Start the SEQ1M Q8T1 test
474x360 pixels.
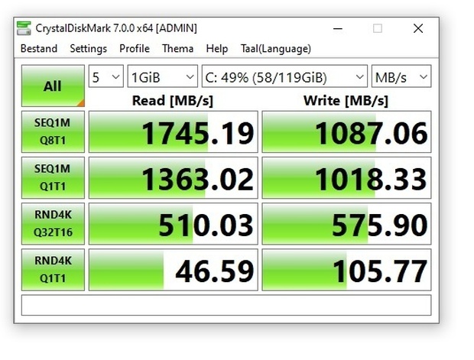click(53, 131)
